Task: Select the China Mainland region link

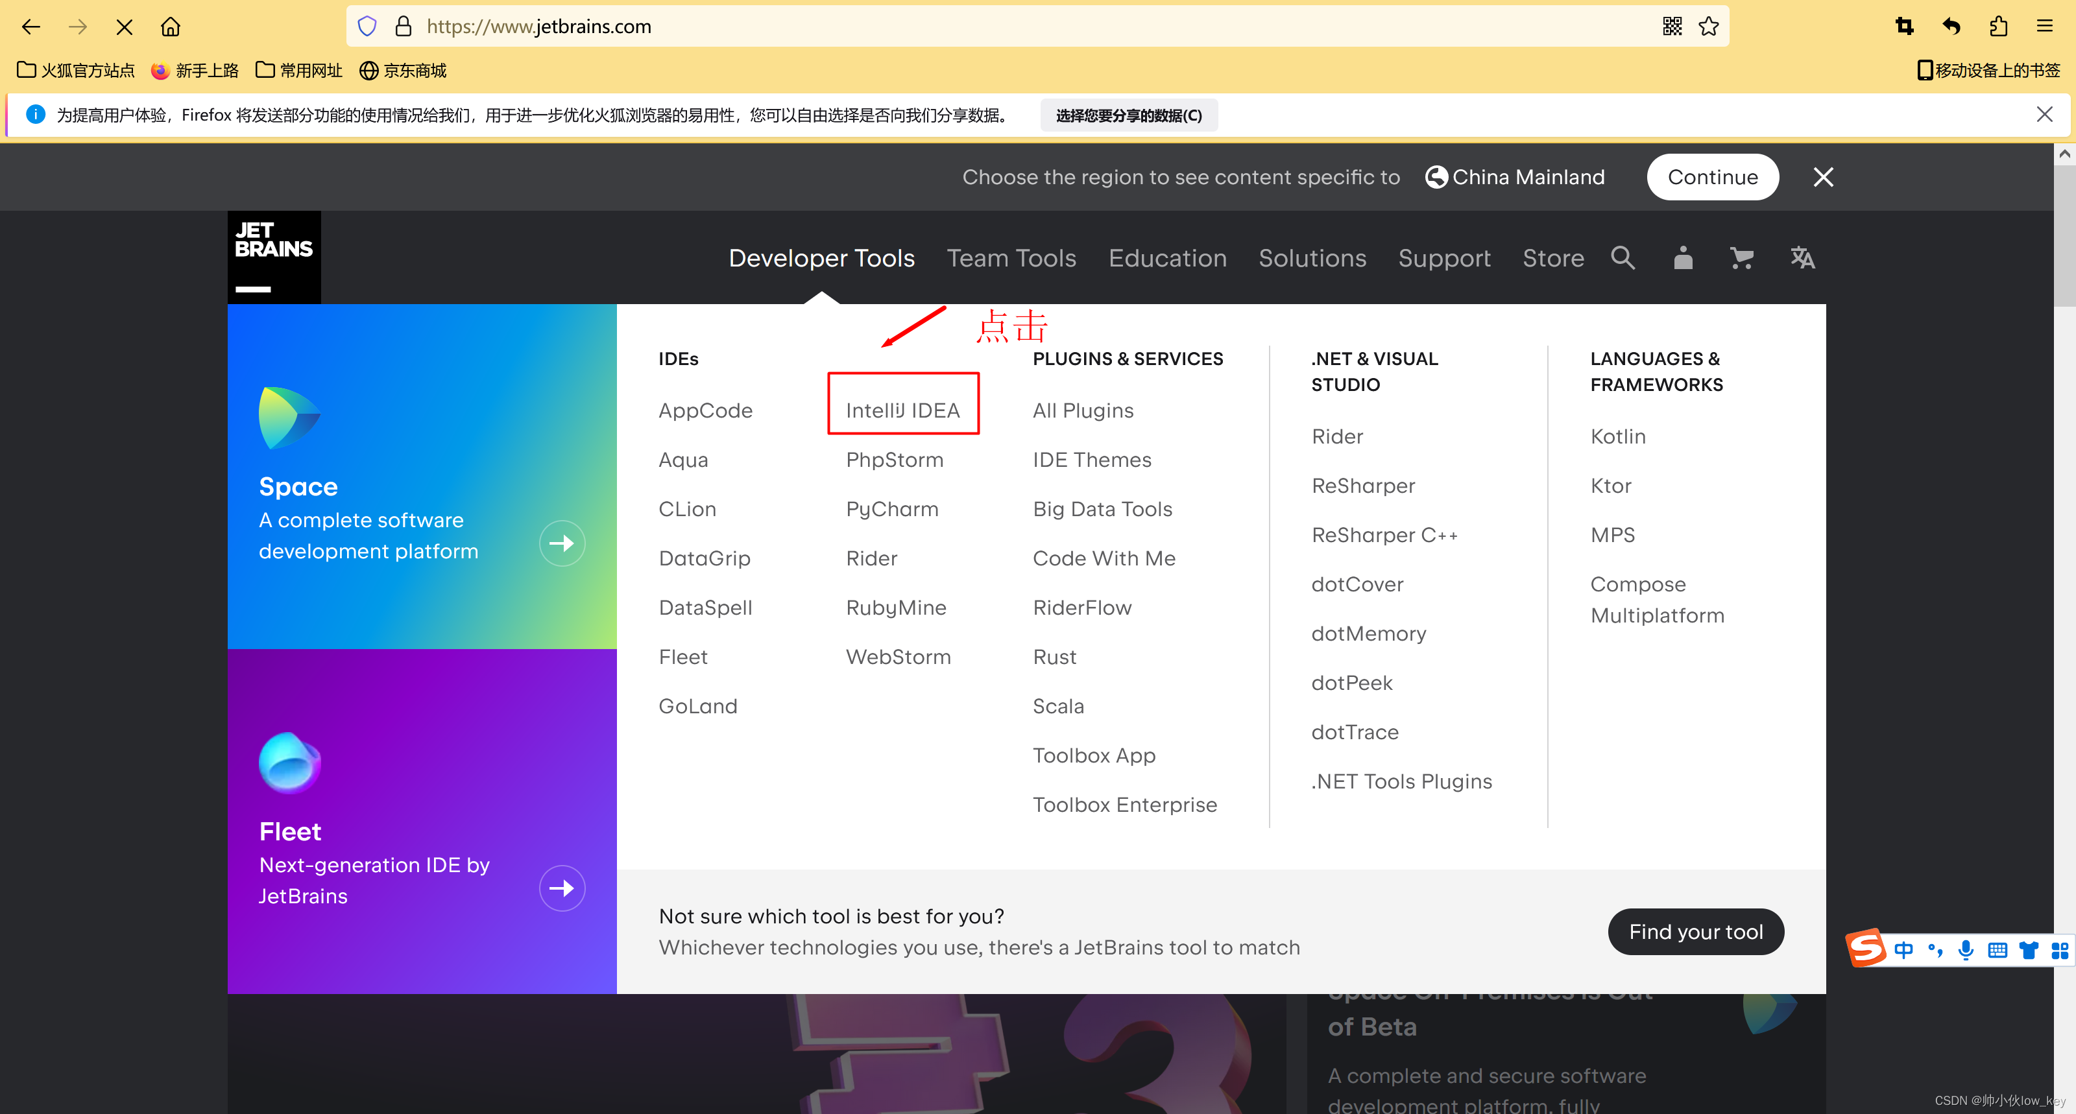Action: click(1515, 177)
